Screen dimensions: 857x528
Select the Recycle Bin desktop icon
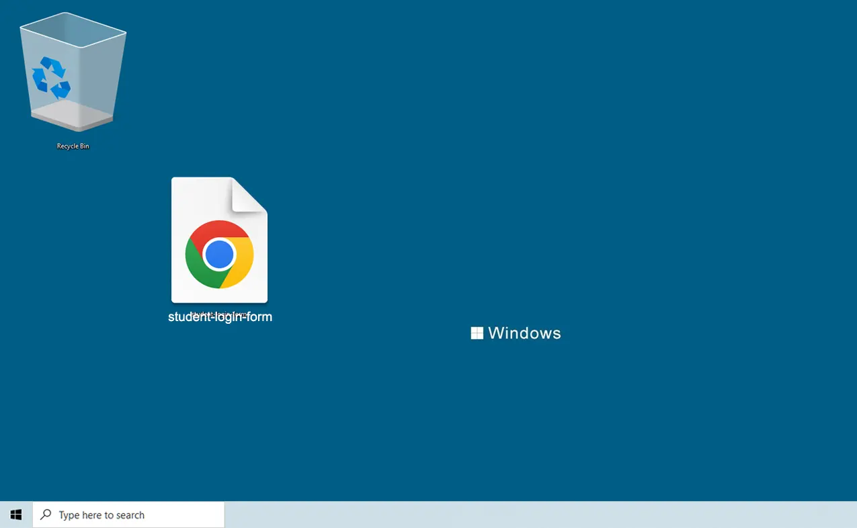point(73,74)
